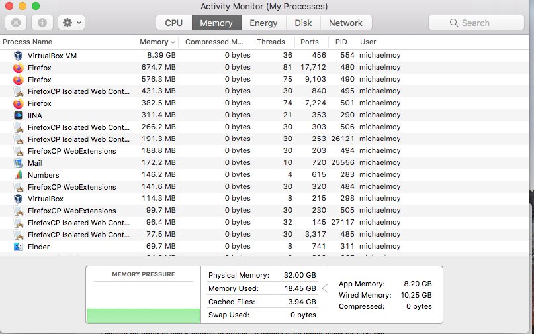Sort by the Threads column header

coord(274,42)
